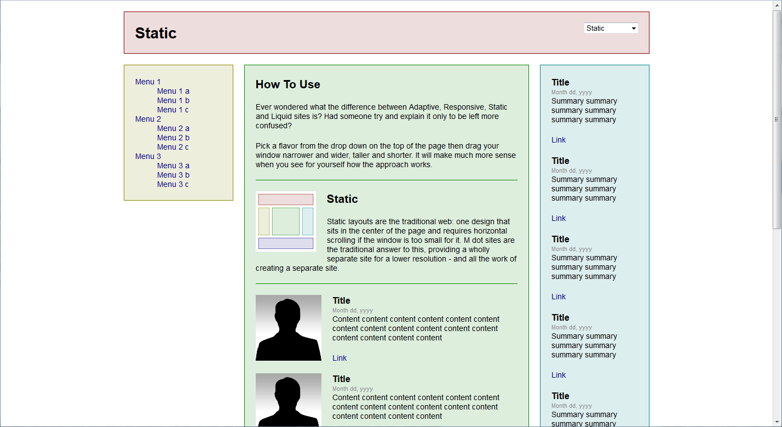Open the Menu 1 a link
Viewport: 782px width, 427px height.
173,91
